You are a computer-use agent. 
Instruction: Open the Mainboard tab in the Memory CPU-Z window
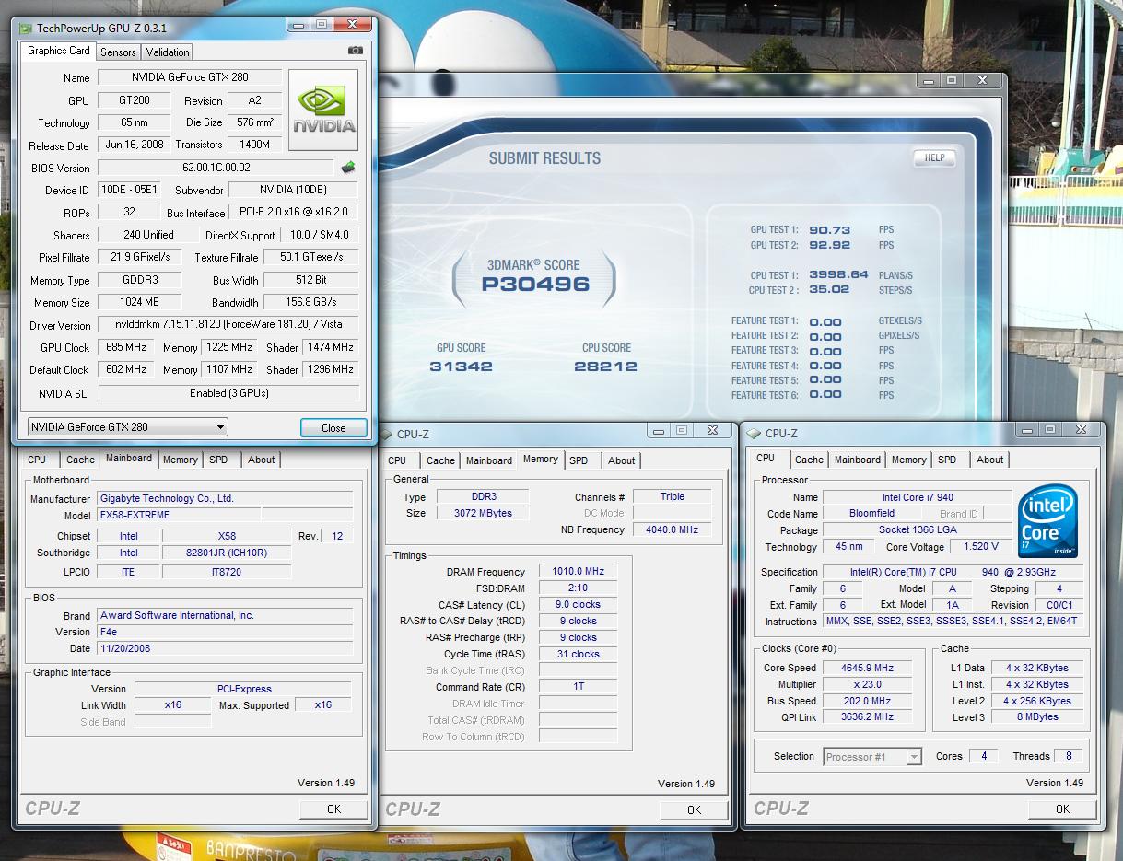(x=489, y=460)
